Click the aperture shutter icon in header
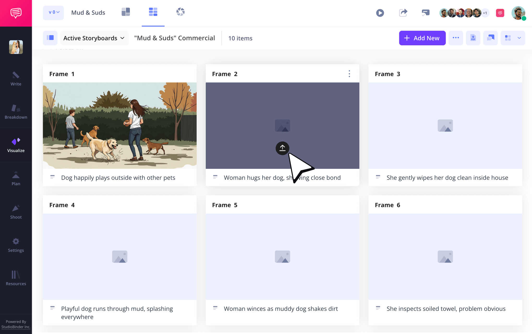The height and width of the screenshot is (334, 532). coord(180,12)
